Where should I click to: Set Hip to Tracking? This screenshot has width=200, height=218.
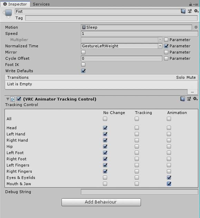point(137,146)
